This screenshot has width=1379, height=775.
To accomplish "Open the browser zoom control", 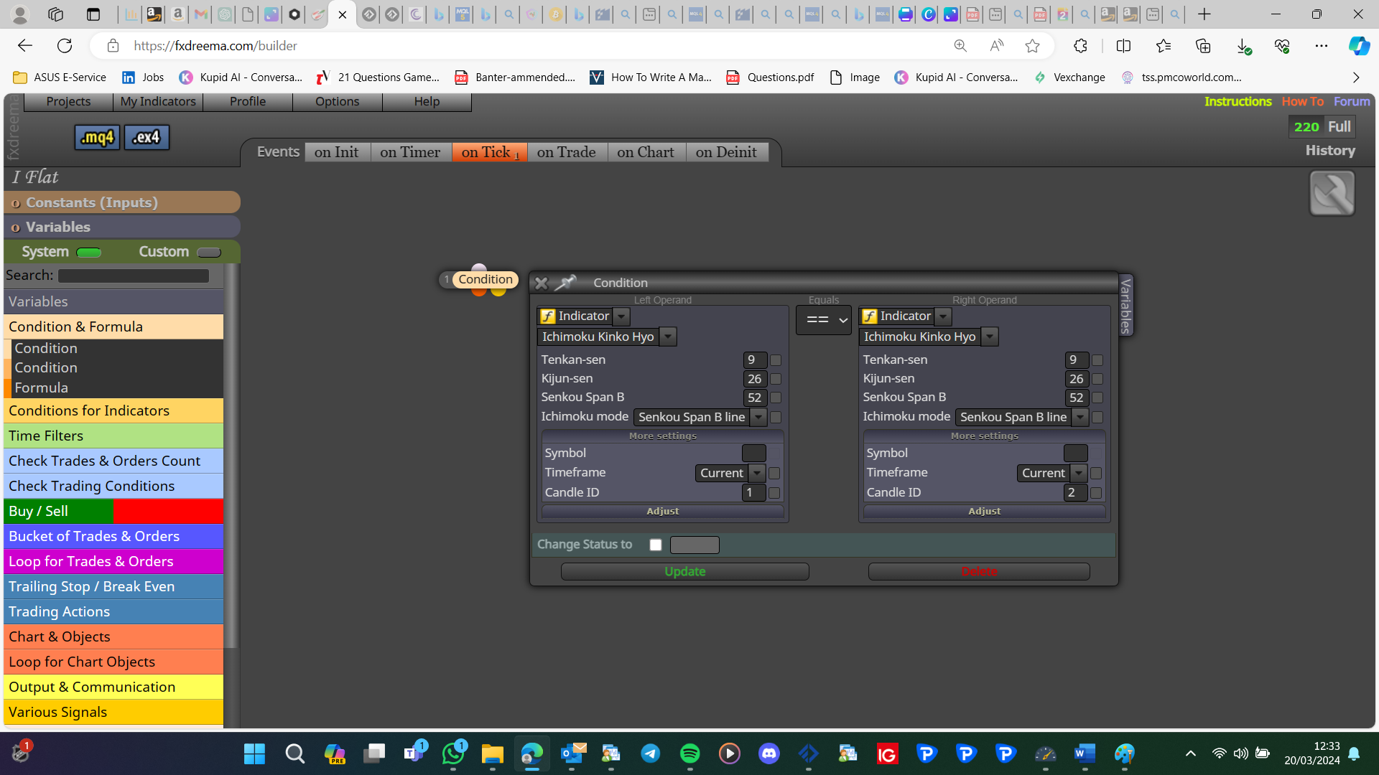I will coord(960,46).
